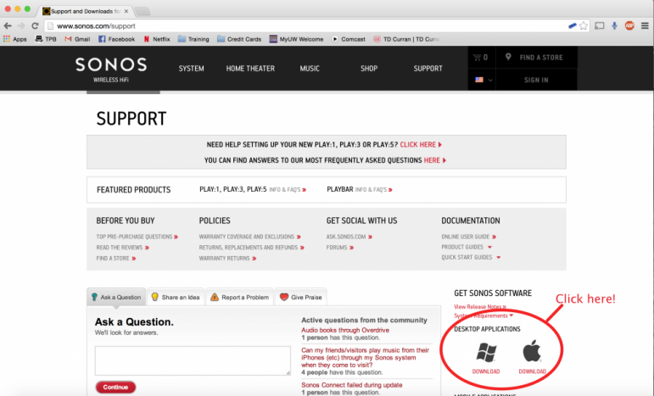Open Find a Store under Before You Buy
Viewport: 654px width, 396px height.
click(x=116, y=259)
